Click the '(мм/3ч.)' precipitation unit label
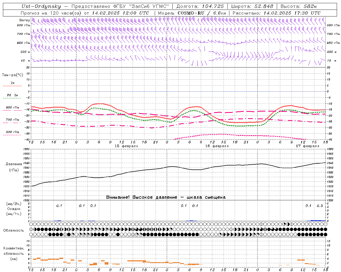This screenshot has width=341, height=272. (x=14, y=204)
